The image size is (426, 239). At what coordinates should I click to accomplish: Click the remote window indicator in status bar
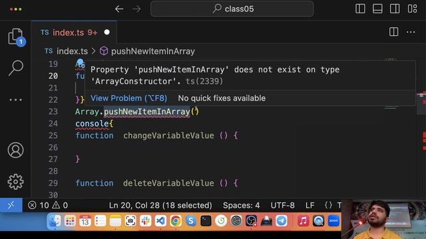click(x=11, y=205)
